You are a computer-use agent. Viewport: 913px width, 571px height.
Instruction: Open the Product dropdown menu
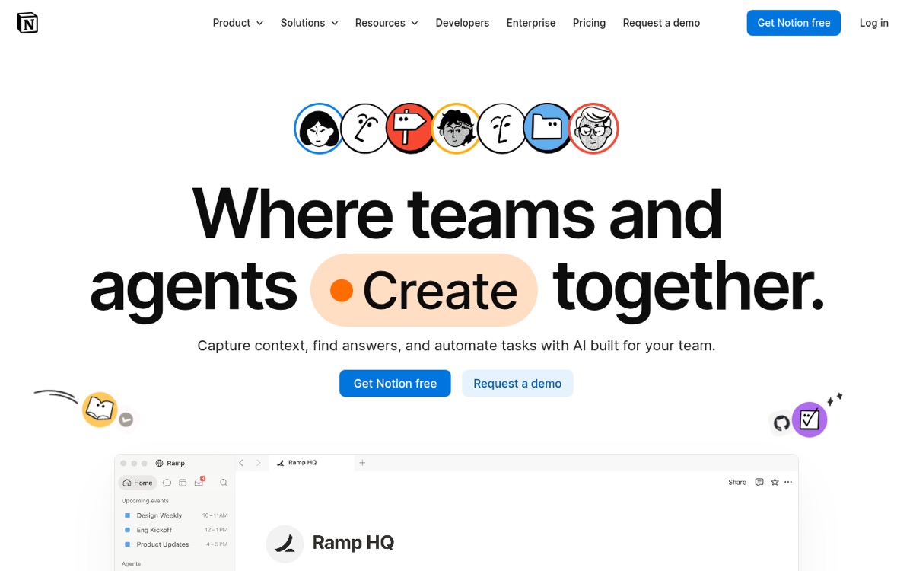click(x=238, y=23)
